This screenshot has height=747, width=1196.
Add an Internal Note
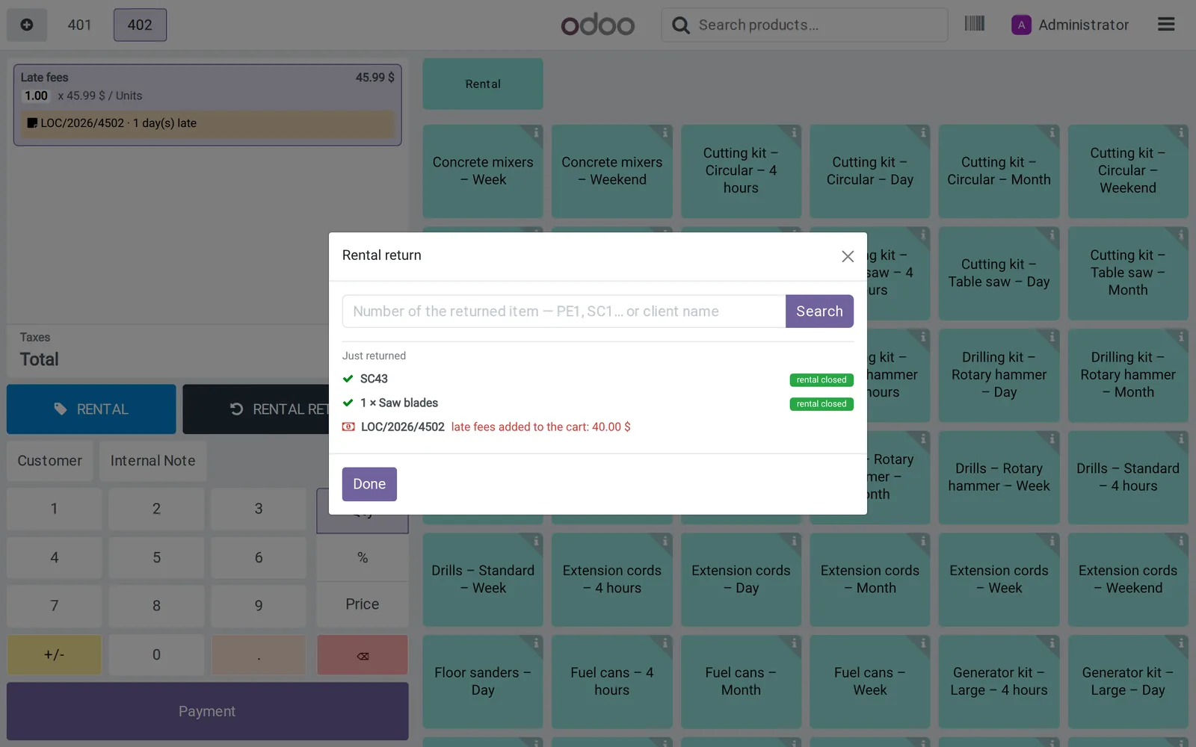153,461
